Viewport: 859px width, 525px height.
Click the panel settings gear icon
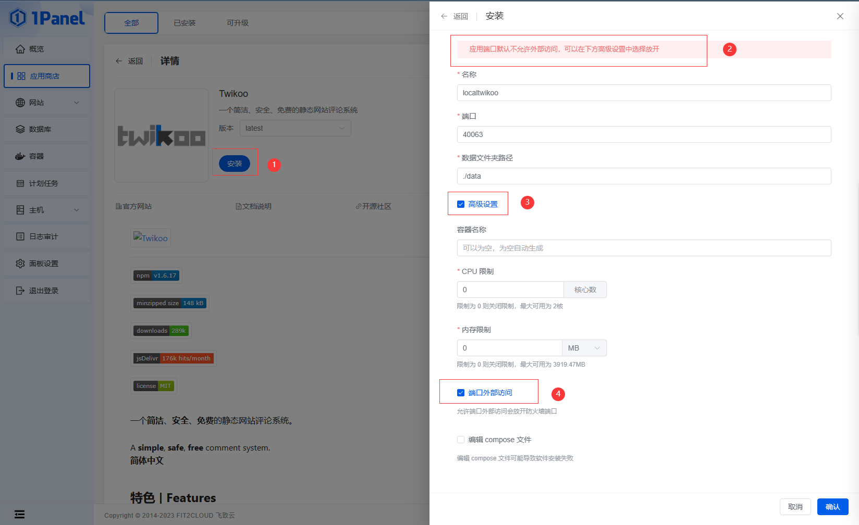[20, 264]
